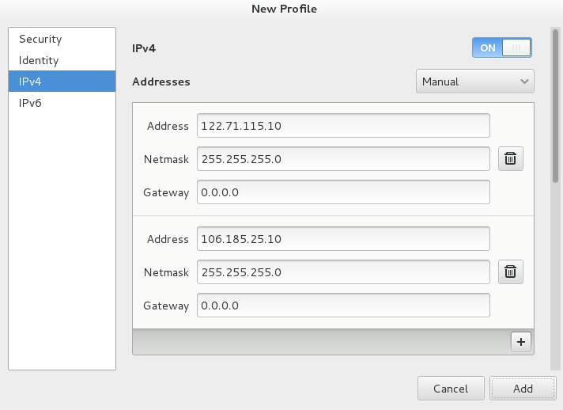Viewport: 563px width, 410px height.
Task: Open the Identity section
Action: (x=39, y=60)
